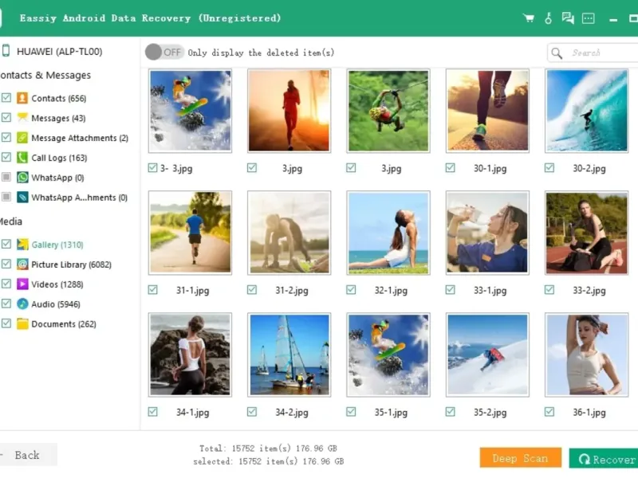
Task: Uncheck the Documents (262) checkbox
Action: coord(6,323)
